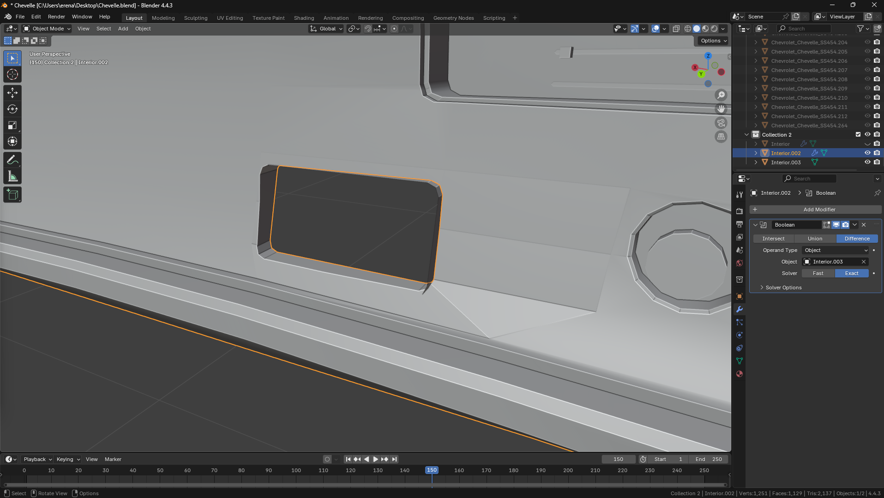
Task: Select the Measure tool
Action: pos(12,176)
